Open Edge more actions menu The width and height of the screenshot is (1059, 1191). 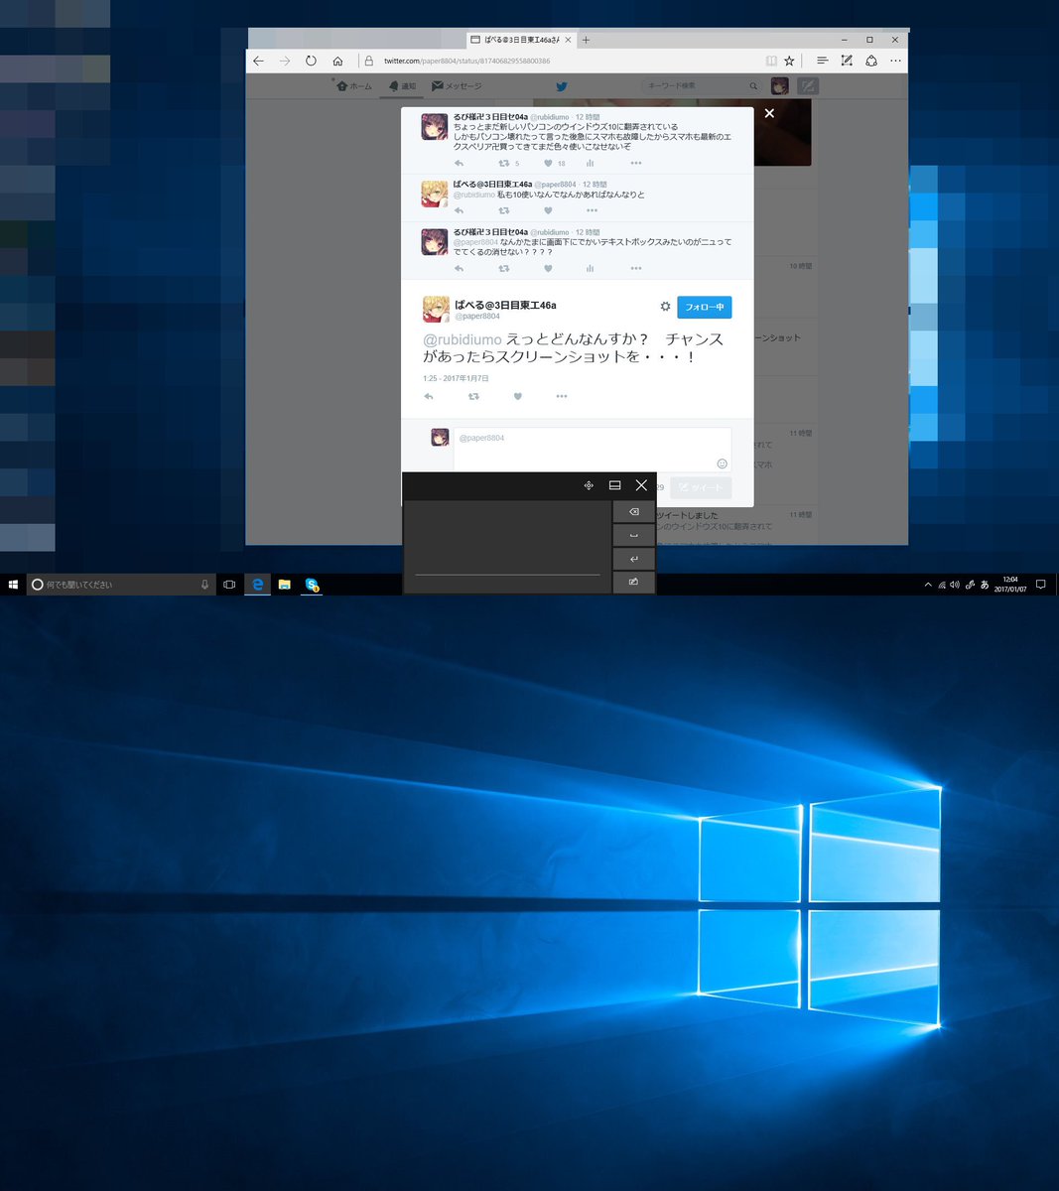[x=896, y=61]
